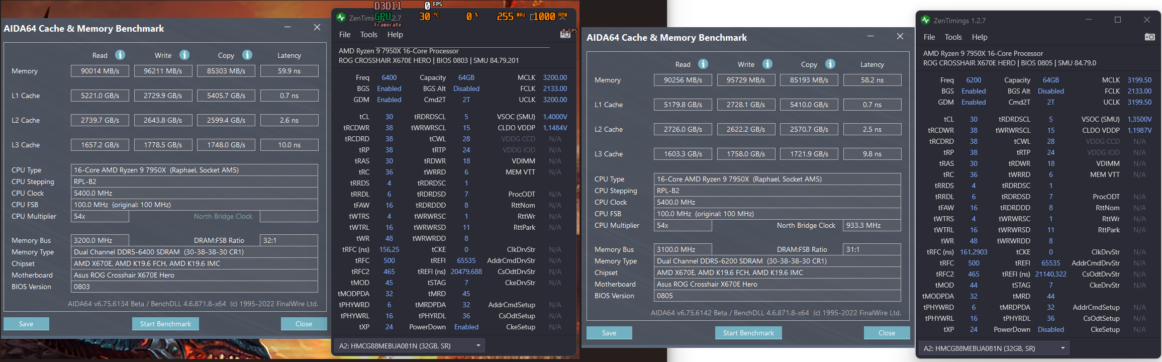Screen dimensions: 1162x362
Task: Minimize the left AIDA64 benchmark window (BIOS 0803)
Action: [x=287, y=27]
